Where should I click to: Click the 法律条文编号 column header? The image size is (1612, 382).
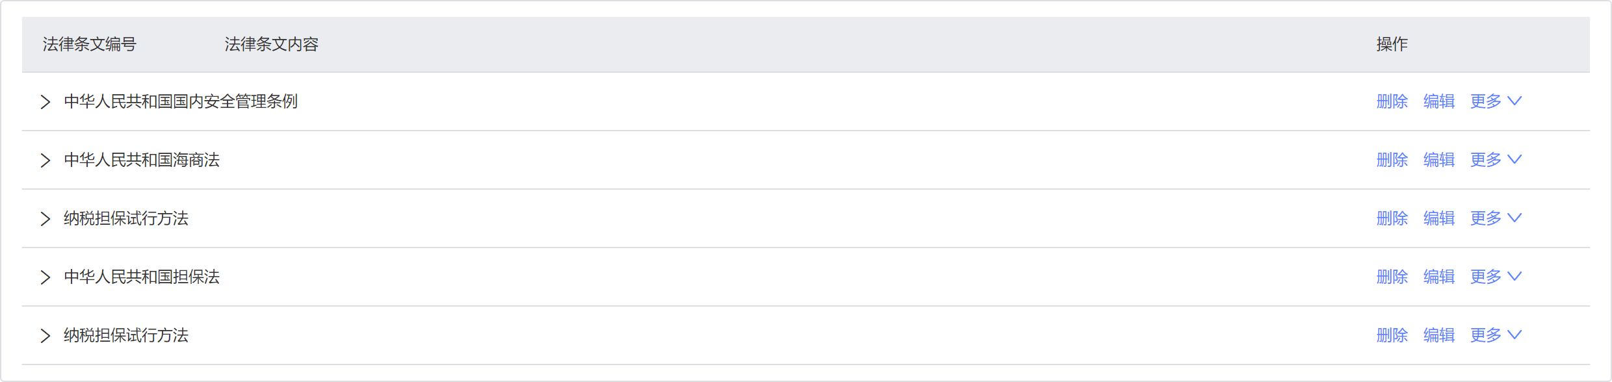[90, 44]
